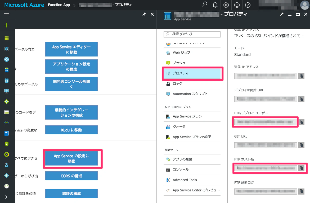Click CORS の構成 button
This screenshot has width=310, height=203.
[x=71, y=176]
